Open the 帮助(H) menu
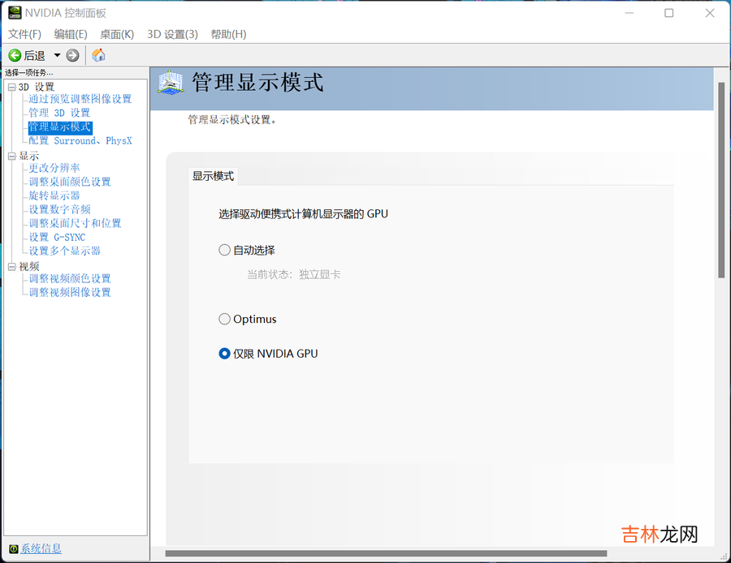Viewport: 731px width, 563px height. [228, 34]
